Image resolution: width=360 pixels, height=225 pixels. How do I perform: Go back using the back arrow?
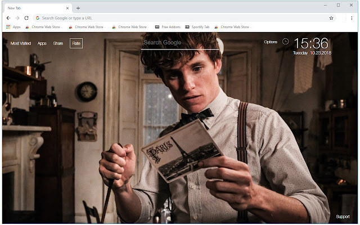(x=8, y=18)
